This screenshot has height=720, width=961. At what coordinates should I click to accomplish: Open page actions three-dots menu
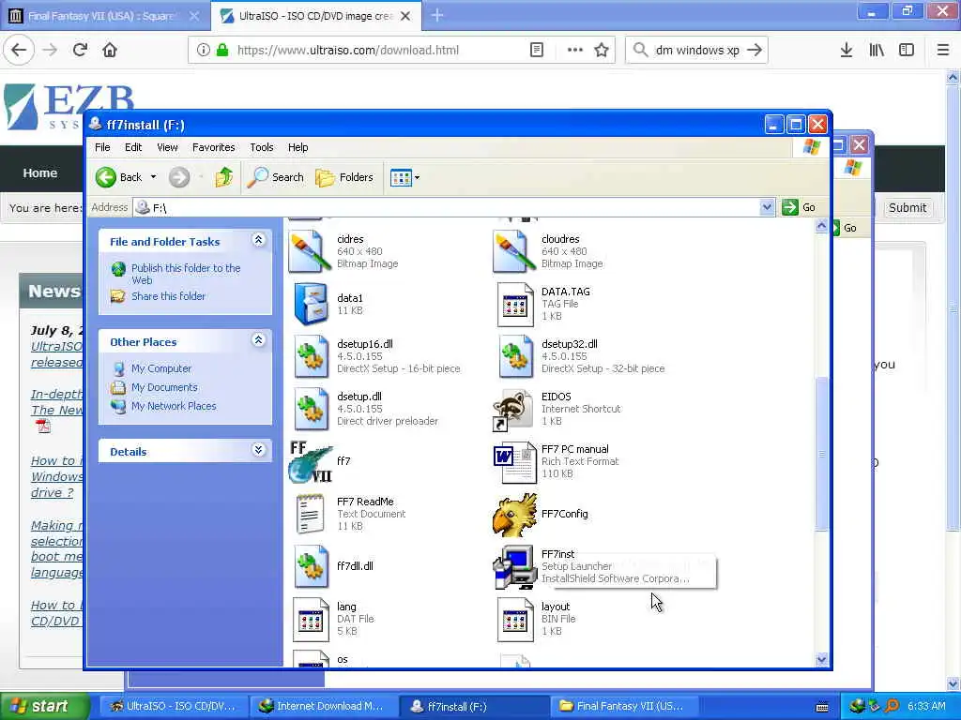click(574, 51)
